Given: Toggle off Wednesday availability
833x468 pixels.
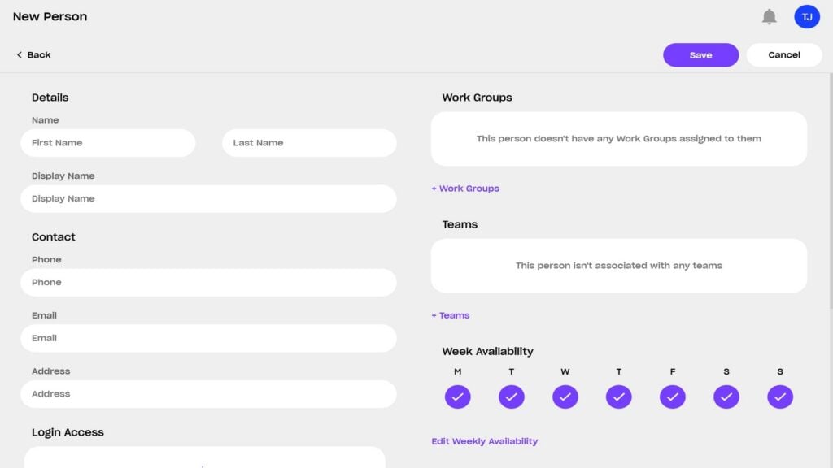Looking at the screenshot, I should pyautogui.click(x=565, y=397).
